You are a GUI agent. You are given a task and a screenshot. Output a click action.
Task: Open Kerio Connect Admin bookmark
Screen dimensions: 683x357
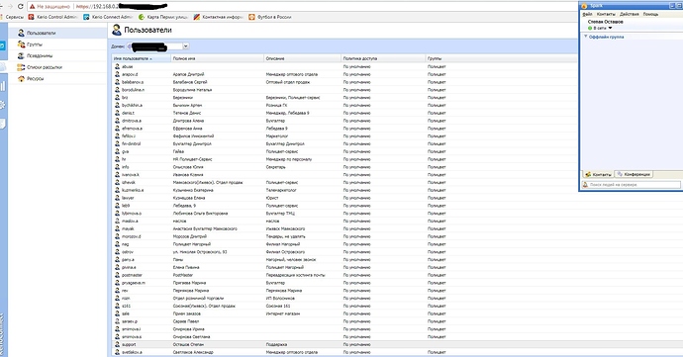[108, 17]
